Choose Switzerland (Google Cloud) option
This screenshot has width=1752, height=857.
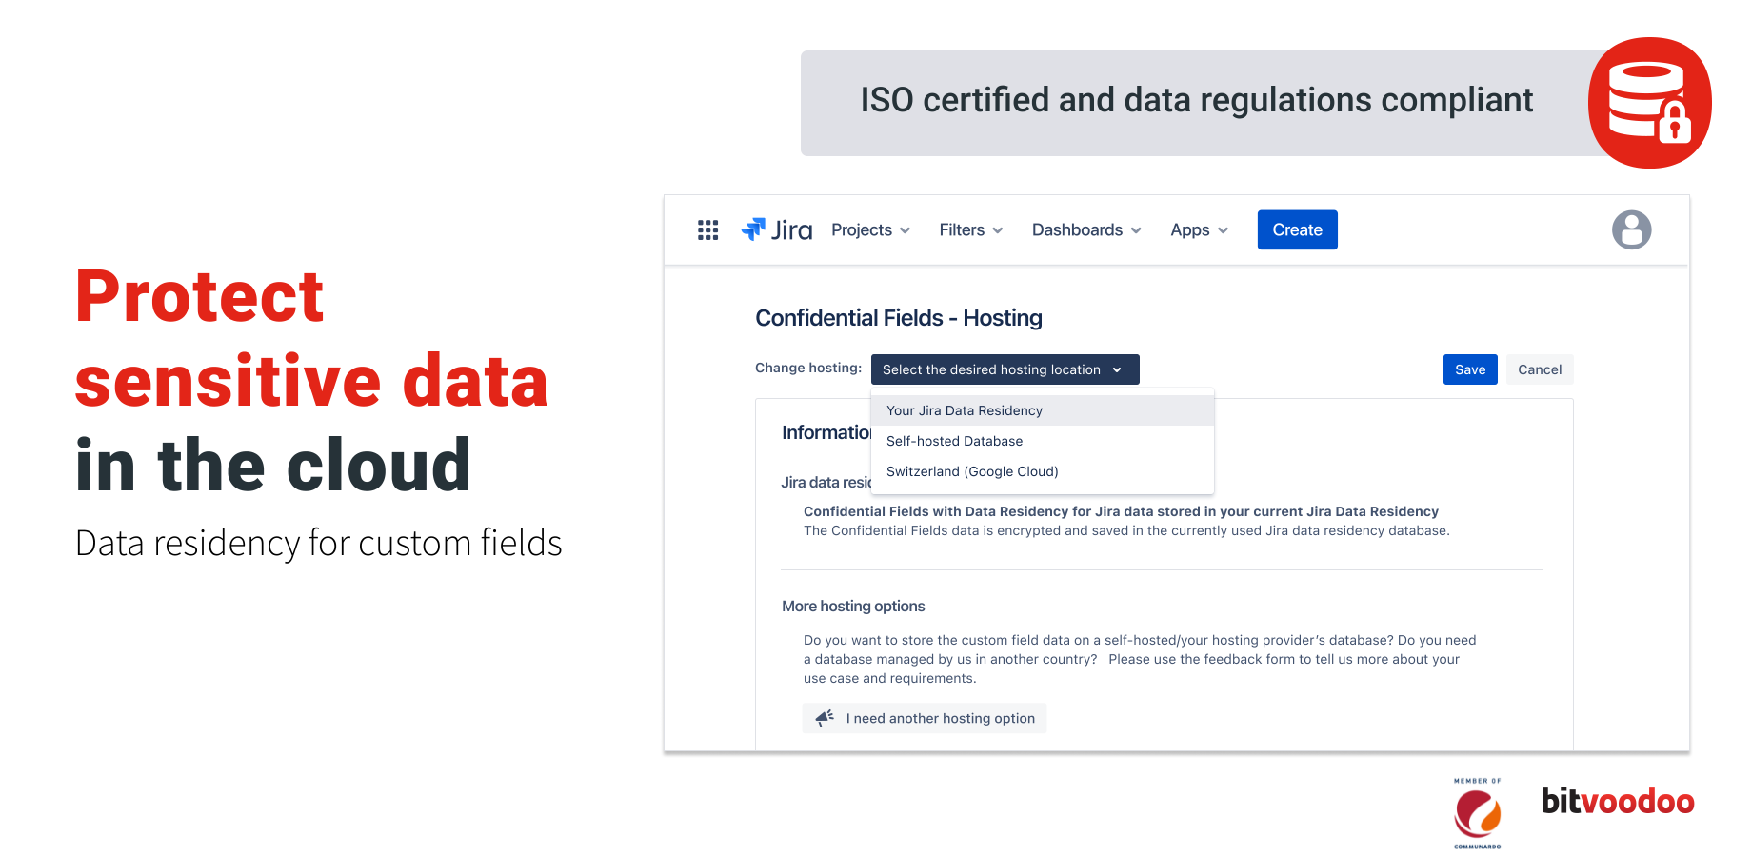coord(1042,471)
